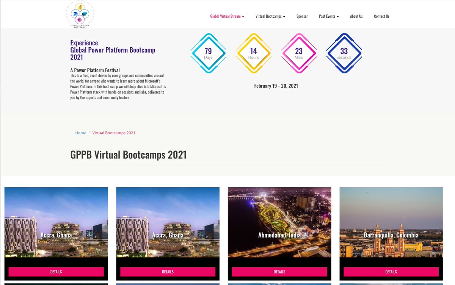Expand the Global Virtual Stream menu

coord(227,16)
